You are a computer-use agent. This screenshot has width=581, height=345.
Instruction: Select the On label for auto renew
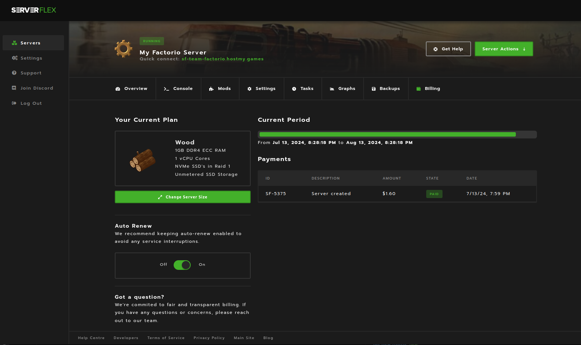202,265
